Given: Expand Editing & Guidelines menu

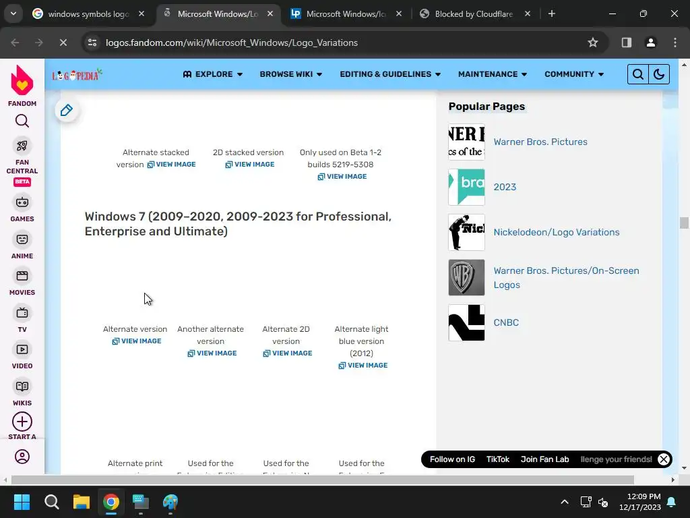Looking at the screenshot, I should pos(390,74).
